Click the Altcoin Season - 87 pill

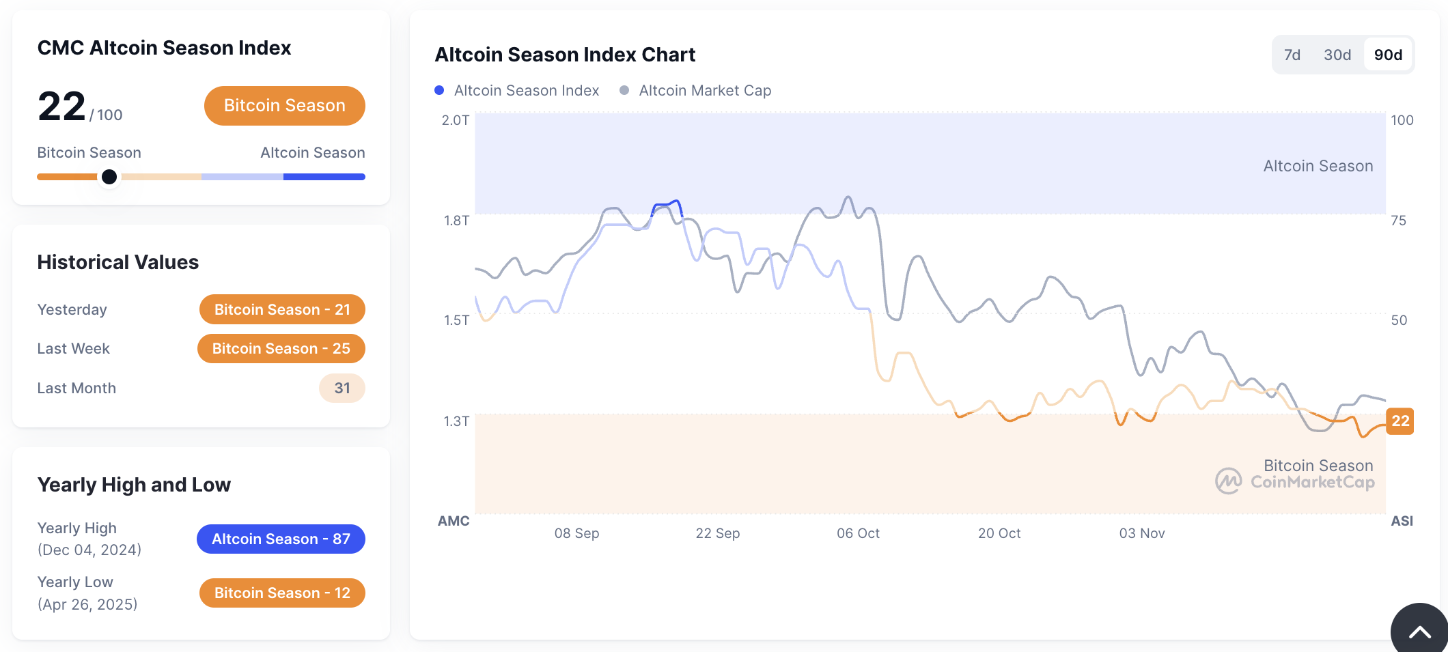pyautogui.click(x=281, y=539)
